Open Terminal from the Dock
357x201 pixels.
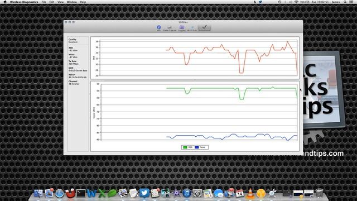pos(81,193)
